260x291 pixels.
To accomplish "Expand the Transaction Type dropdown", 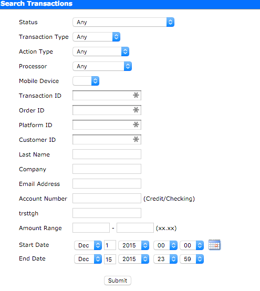I will [96, 37].
